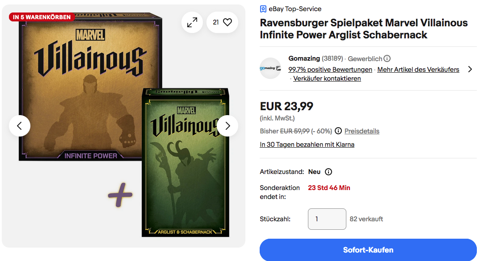
Task: Open the Gomazing seller profile name
Action: [304, 58]
